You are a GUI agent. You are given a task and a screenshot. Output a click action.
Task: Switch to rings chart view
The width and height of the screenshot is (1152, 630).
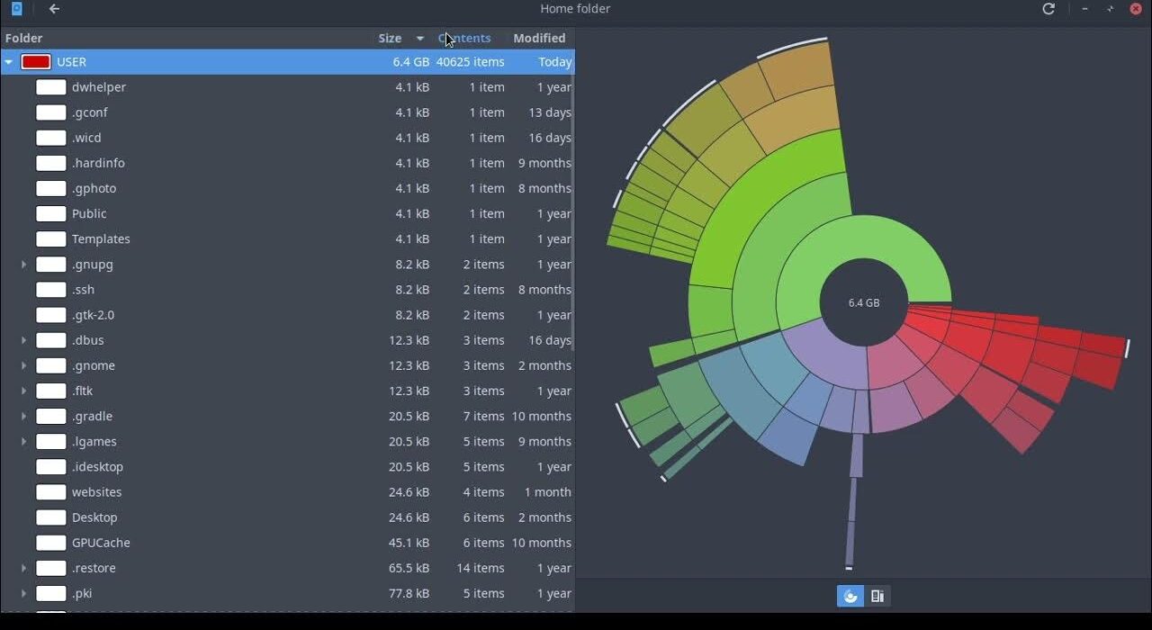[850, 596]
